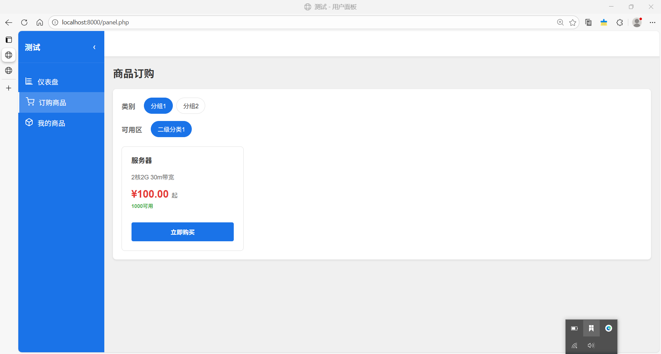Viewport: 661px width, 354px height.
Task: Open 订购商品 in the sidebar
Action: (x=52, y=102)
